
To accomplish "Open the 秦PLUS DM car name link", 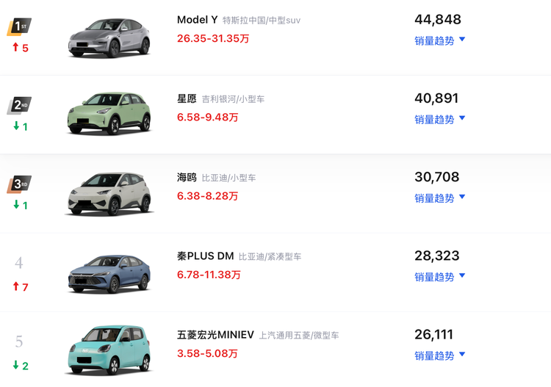I will tap(205, 256).
